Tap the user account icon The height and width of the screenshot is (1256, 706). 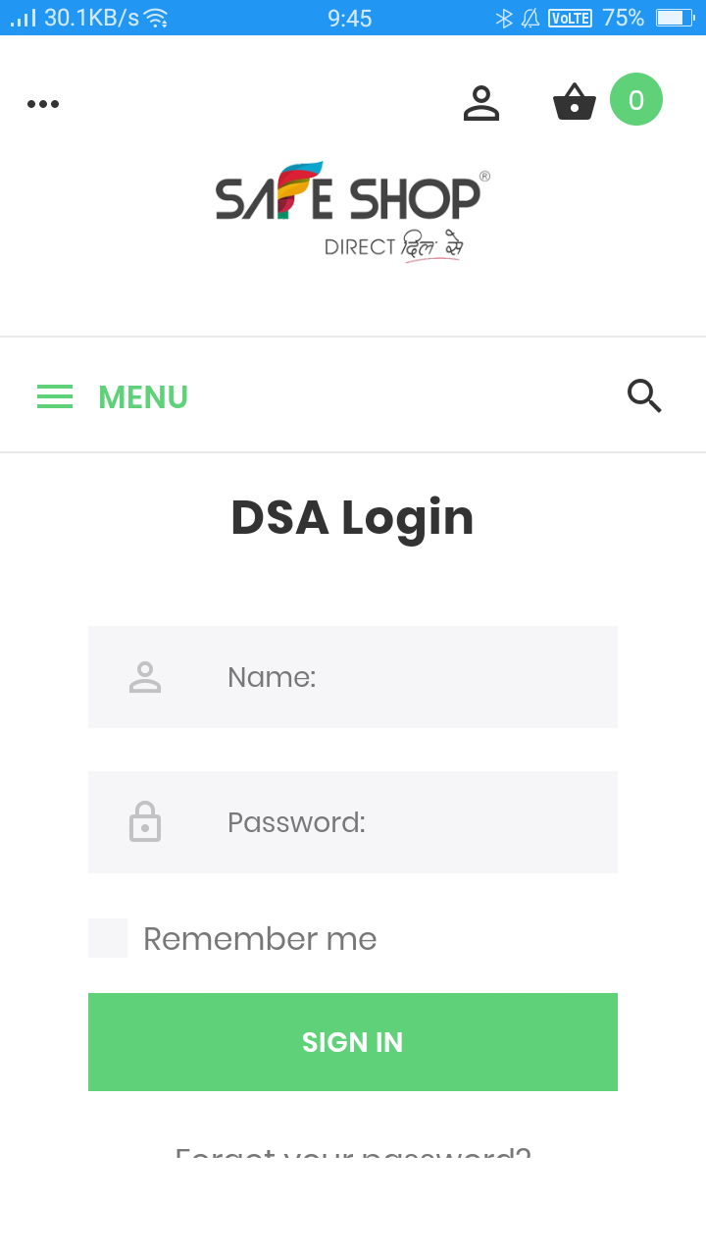coord(481,103)
